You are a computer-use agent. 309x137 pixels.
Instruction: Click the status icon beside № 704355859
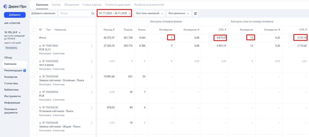point(40,61)
